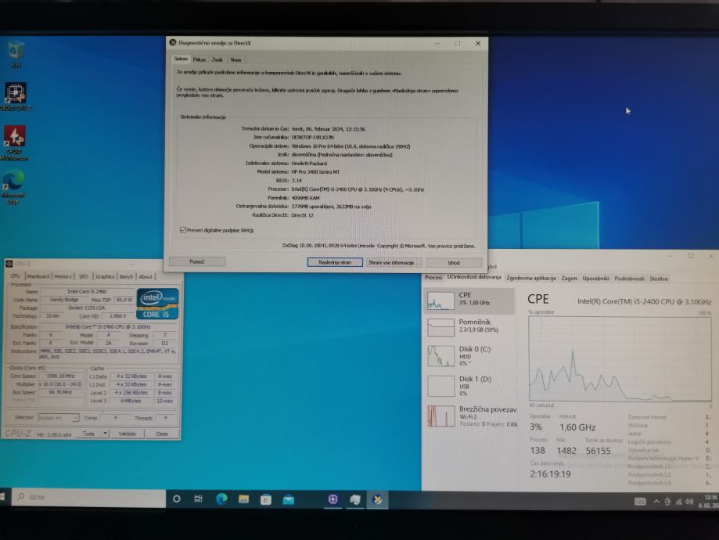Switch to Procesi tab in Task Manager

coord(433,278)
